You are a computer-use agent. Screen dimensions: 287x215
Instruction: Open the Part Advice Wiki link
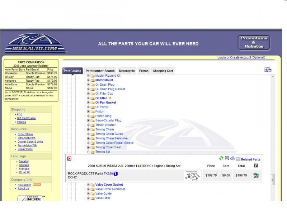point(27,145)
